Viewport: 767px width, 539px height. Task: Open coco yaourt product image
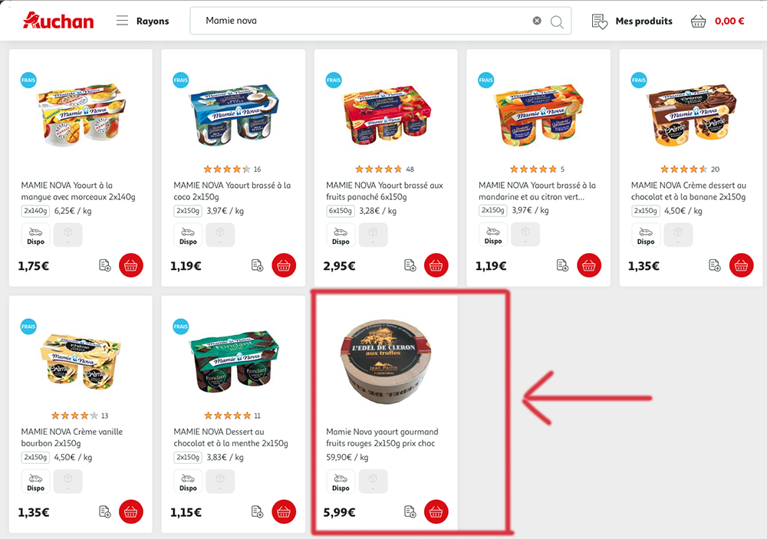[x=234, y=115]
